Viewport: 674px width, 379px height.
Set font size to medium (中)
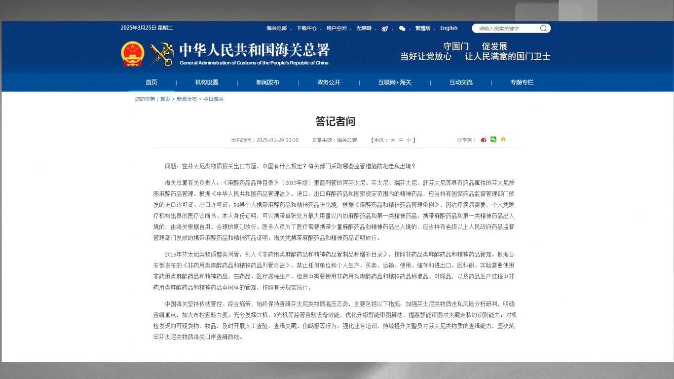[x=401, y=140]
